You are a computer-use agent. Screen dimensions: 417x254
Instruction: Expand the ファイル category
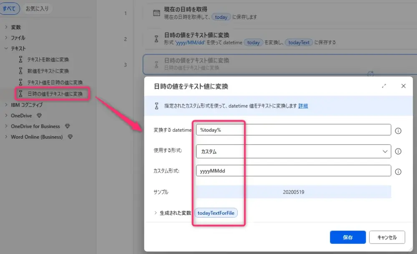point(6,38)
